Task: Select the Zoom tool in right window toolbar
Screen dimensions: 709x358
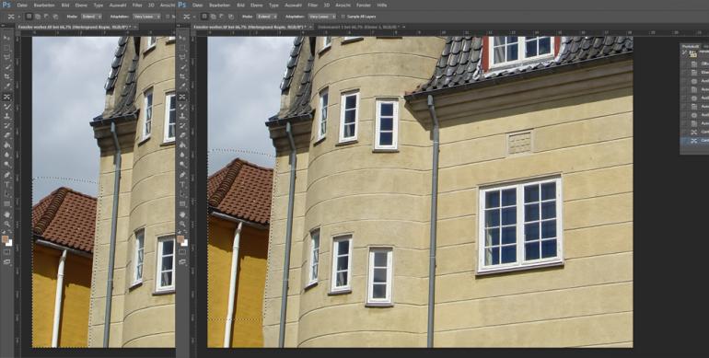Action: click(182, 224)
